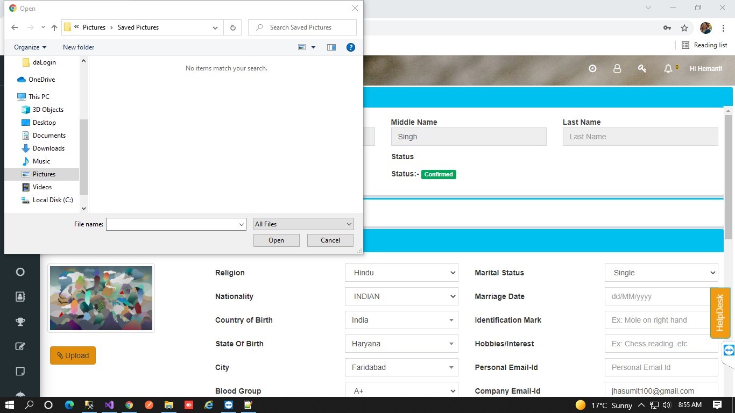Image resolution: width=735 pixels, height=413 pixels.
Task: Expand the Marital Status dropdown
Action: (x=661, y=273)
